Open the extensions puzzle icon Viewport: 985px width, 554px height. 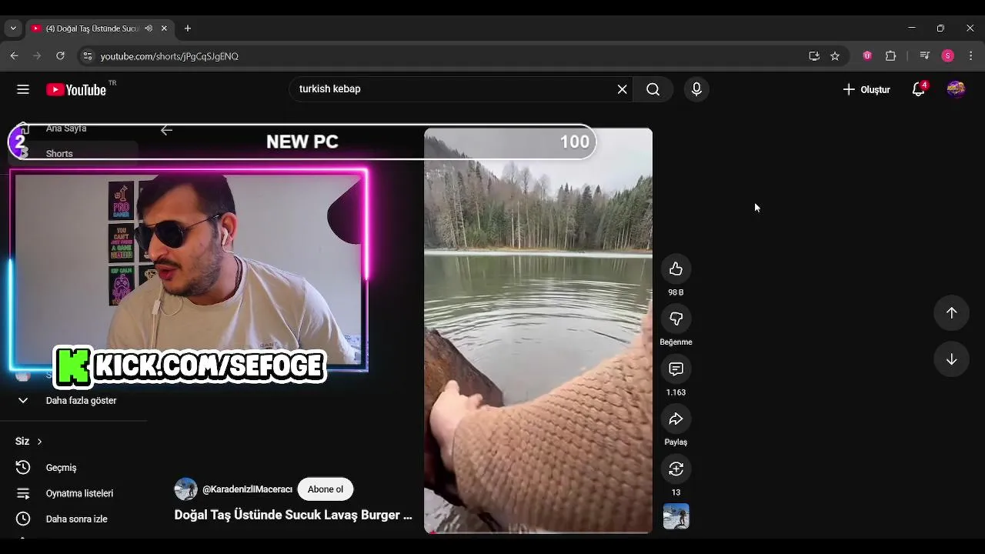point(890,56)
